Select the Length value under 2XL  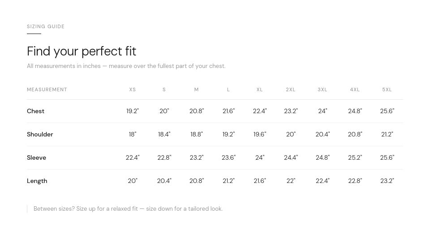(291, 181)
